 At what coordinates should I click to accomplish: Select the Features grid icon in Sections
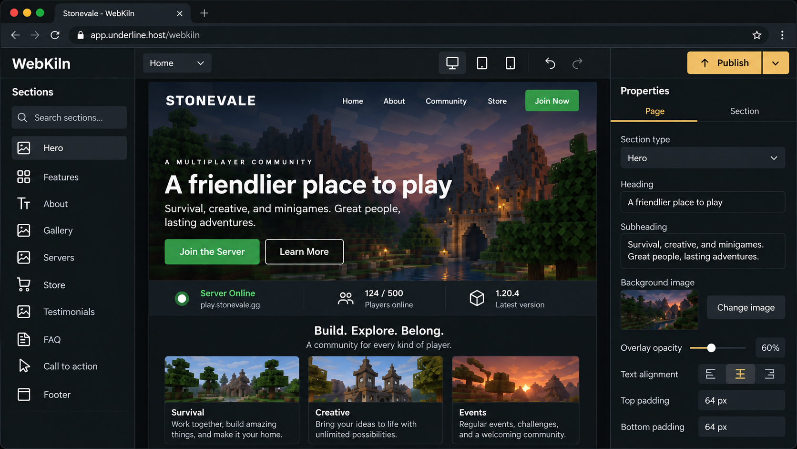coord(23,177)
